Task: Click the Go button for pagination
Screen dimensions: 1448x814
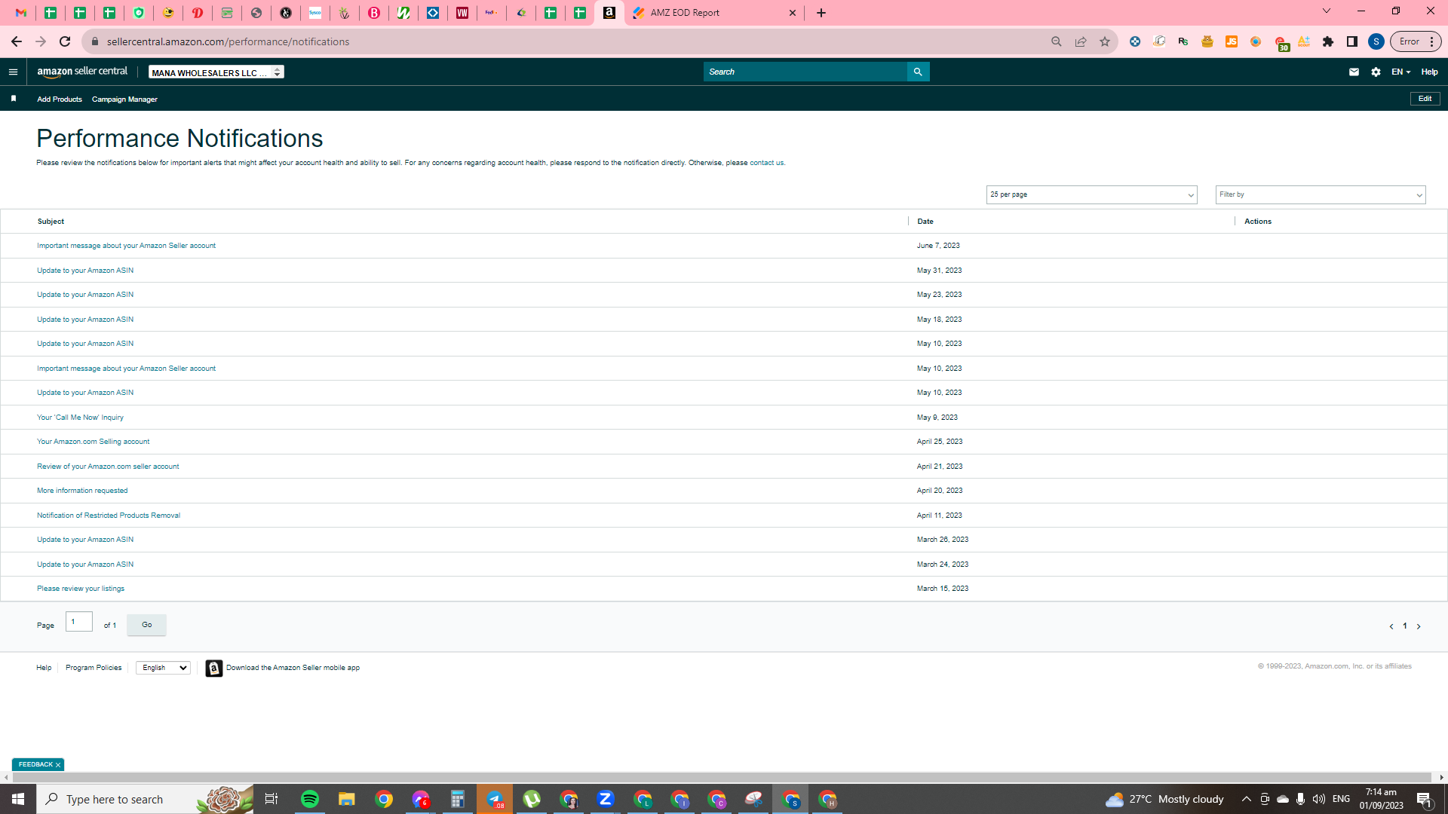Action: (x=146, y=625)
